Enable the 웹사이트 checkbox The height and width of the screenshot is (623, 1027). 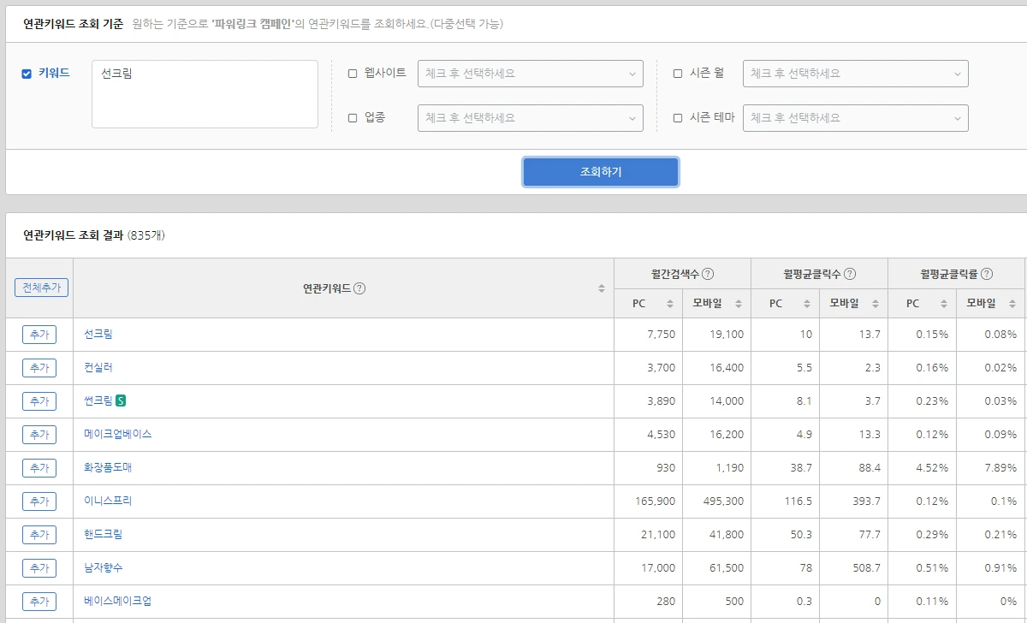(x=353, y=74)
